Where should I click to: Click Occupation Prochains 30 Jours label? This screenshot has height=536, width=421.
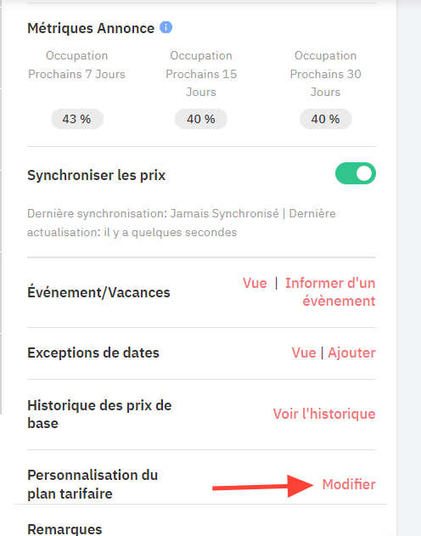click(x=325, y=74)
